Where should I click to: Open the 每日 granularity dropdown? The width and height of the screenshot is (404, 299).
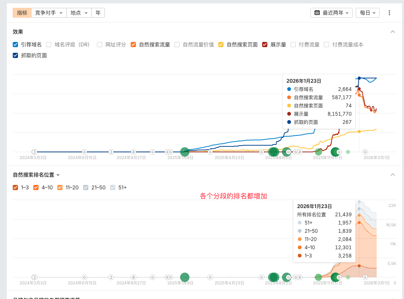(367, 13)
